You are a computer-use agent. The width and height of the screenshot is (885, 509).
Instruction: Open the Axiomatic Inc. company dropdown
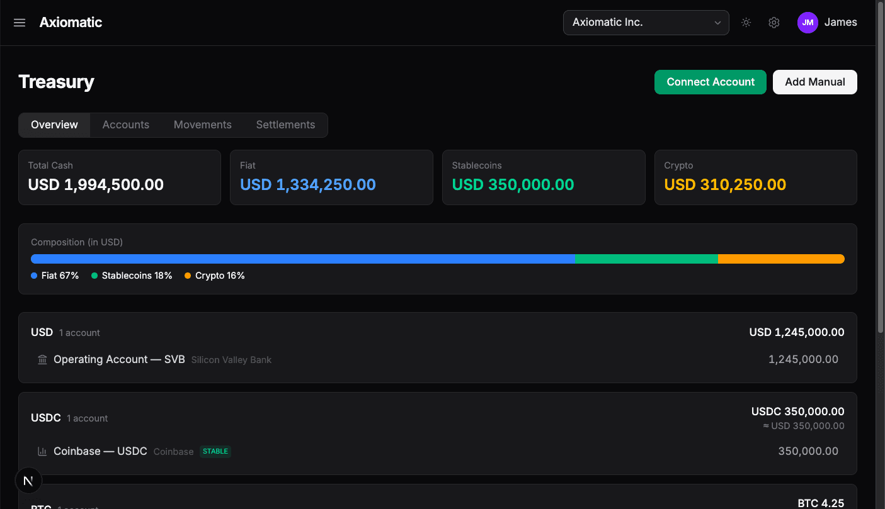click(x=646, y=22)
